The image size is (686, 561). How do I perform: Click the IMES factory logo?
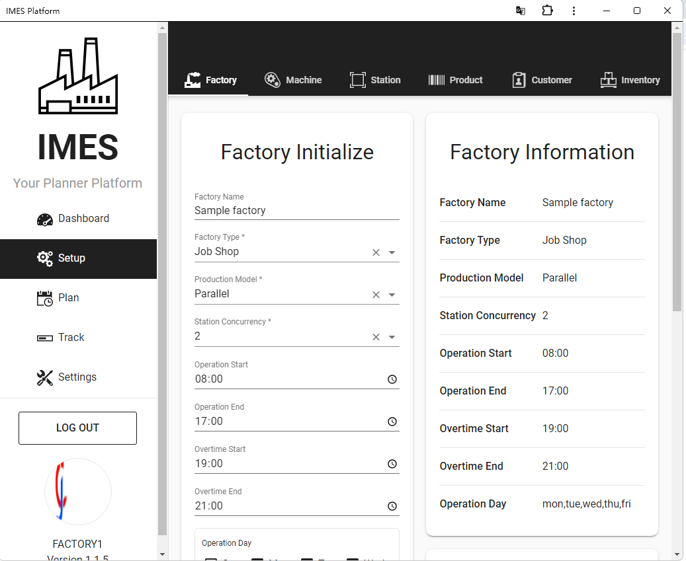78,76
